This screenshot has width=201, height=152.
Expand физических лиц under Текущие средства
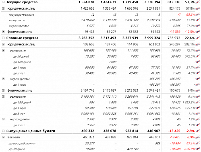pyautogui.click(x=3, y=32)
